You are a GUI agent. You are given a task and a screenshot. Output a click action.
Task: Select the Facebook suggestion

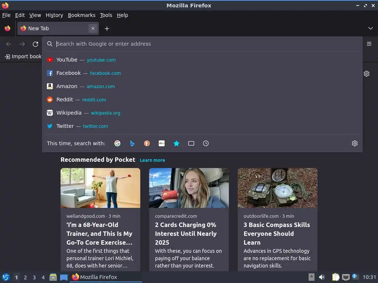tap(202, 73)
